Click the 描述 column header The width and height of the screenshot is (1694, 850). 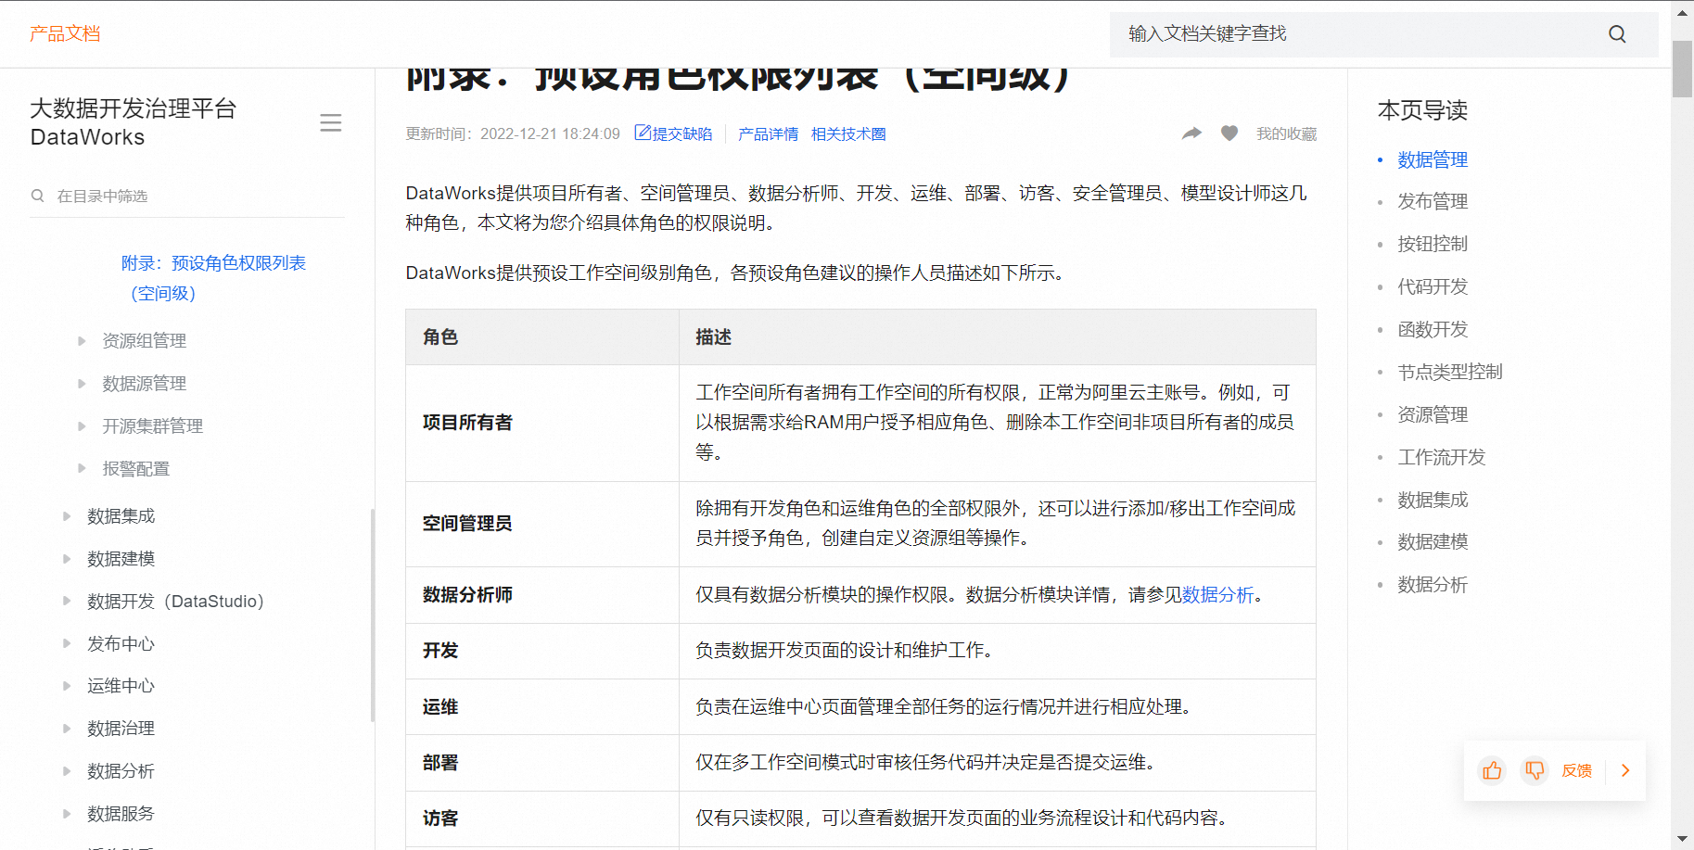click(998, 337)
